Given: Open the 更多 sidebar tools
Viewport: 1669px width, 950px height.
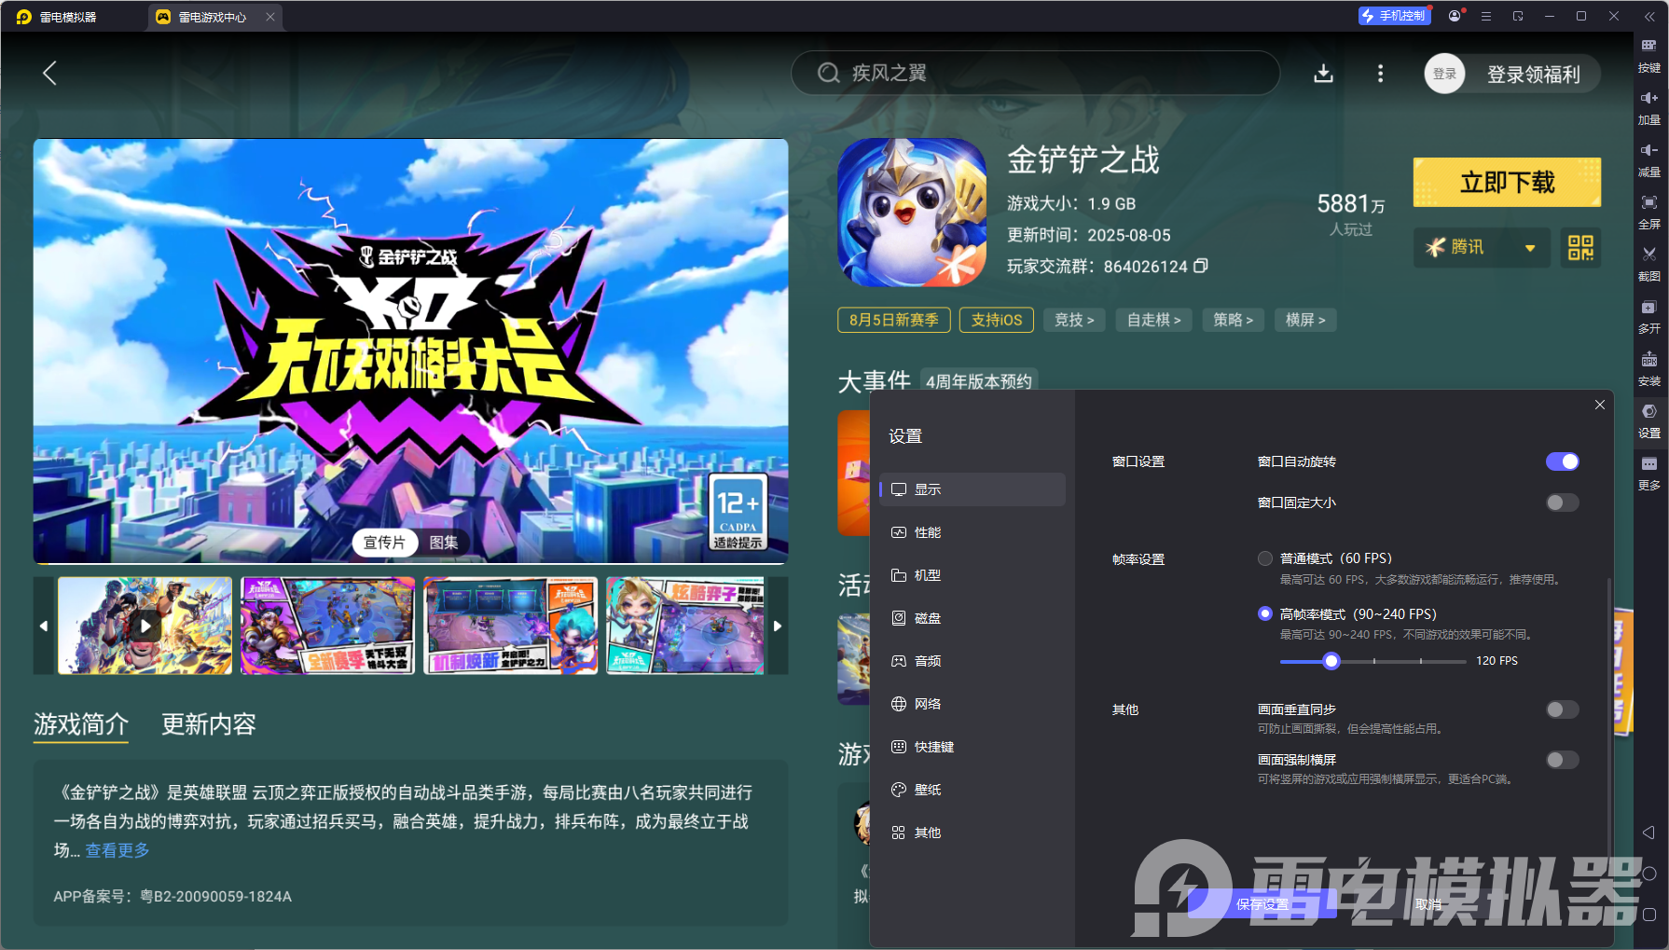Looking at the screenshot, I should point(1649,473).
